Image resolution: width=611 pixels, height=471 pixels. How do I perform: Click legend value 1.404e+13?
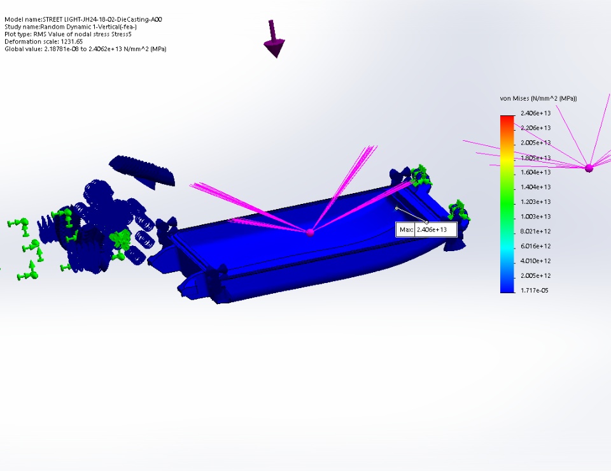(535, 187)
